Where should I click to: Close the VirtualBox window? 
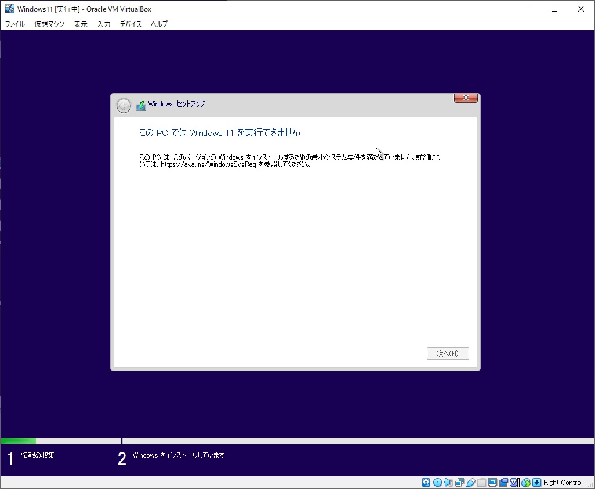pyautogui.click(x=581, y=9)
